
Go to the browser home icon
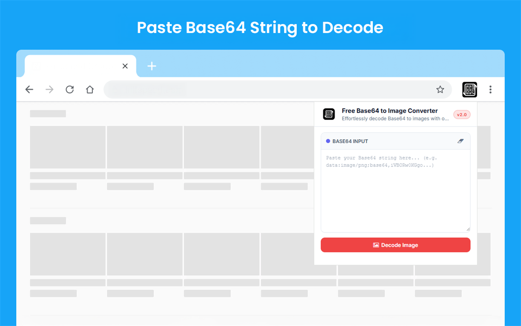click(90, 90)
